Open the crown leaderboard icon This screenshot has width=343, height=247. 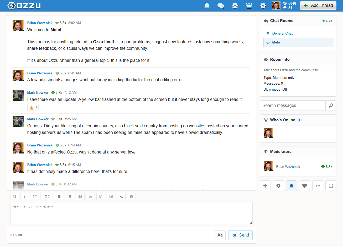[249, 6]
